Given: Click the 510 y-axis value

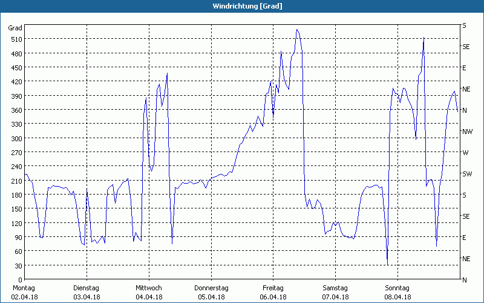Looking at the screenshot, I should [x=17, y=39].
